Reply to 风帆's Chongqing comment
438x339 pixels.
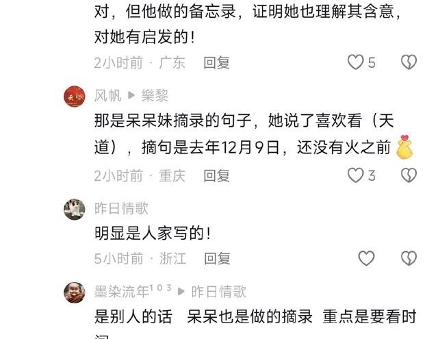click(x=216, y=176)
